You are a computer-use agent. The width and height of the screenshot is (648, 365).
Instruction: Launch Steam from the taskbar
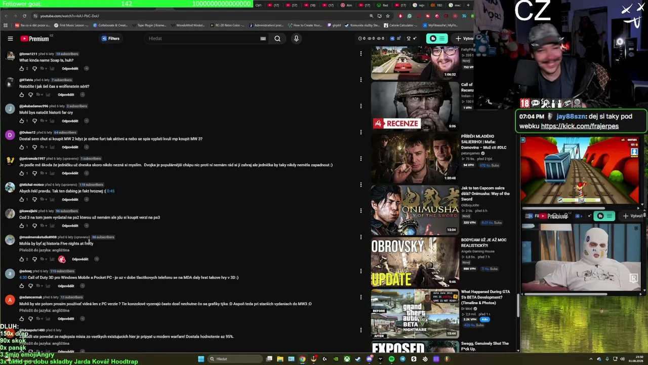coord(358,359)
